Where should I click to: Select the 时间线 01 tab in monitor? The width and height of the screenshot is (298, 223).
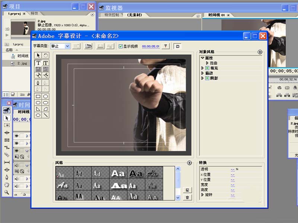[x=216, y=15]
